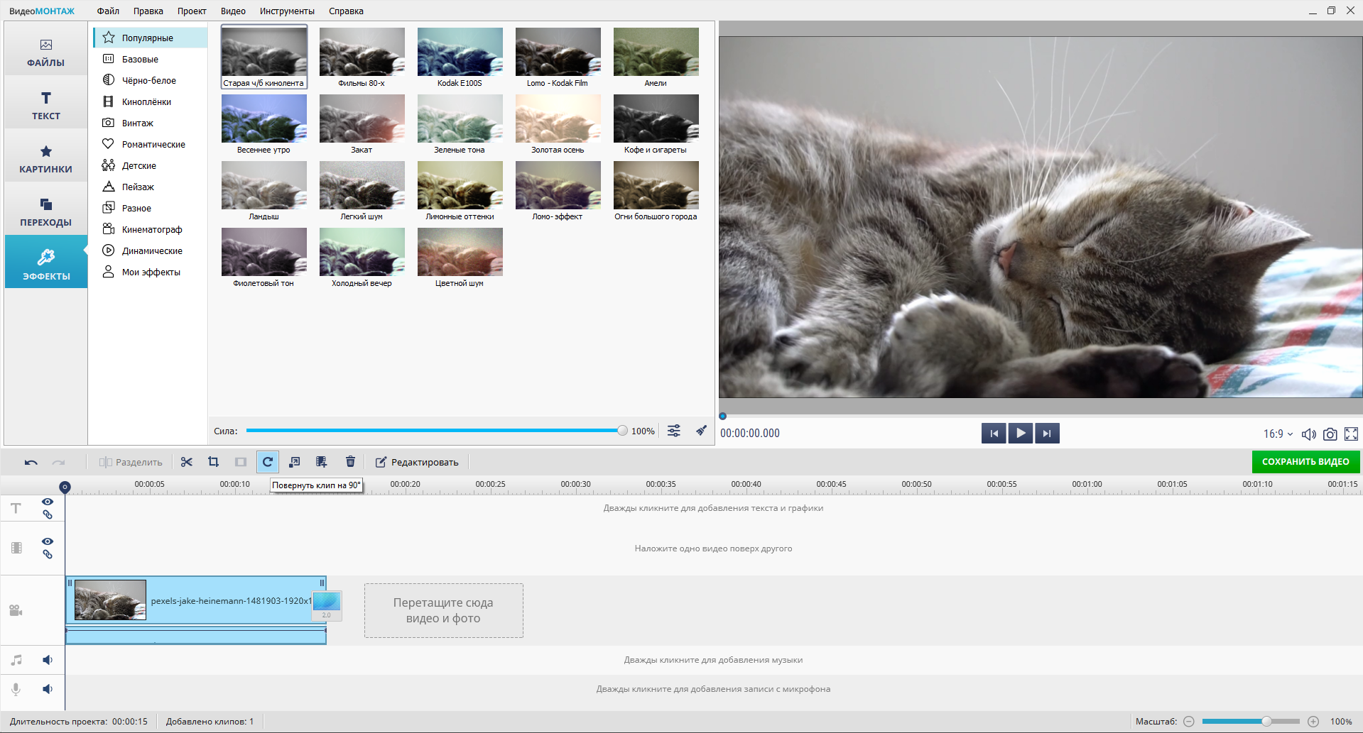This screenshot has width=1363, height=733.
Task: Apply the Фильмы 80-х effect
Action: 362,57
